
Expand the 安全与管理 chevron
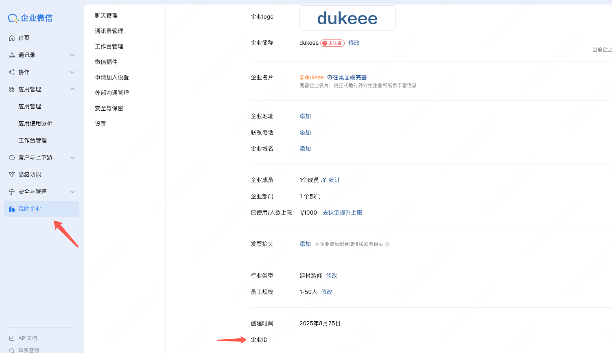pos(72,192)
